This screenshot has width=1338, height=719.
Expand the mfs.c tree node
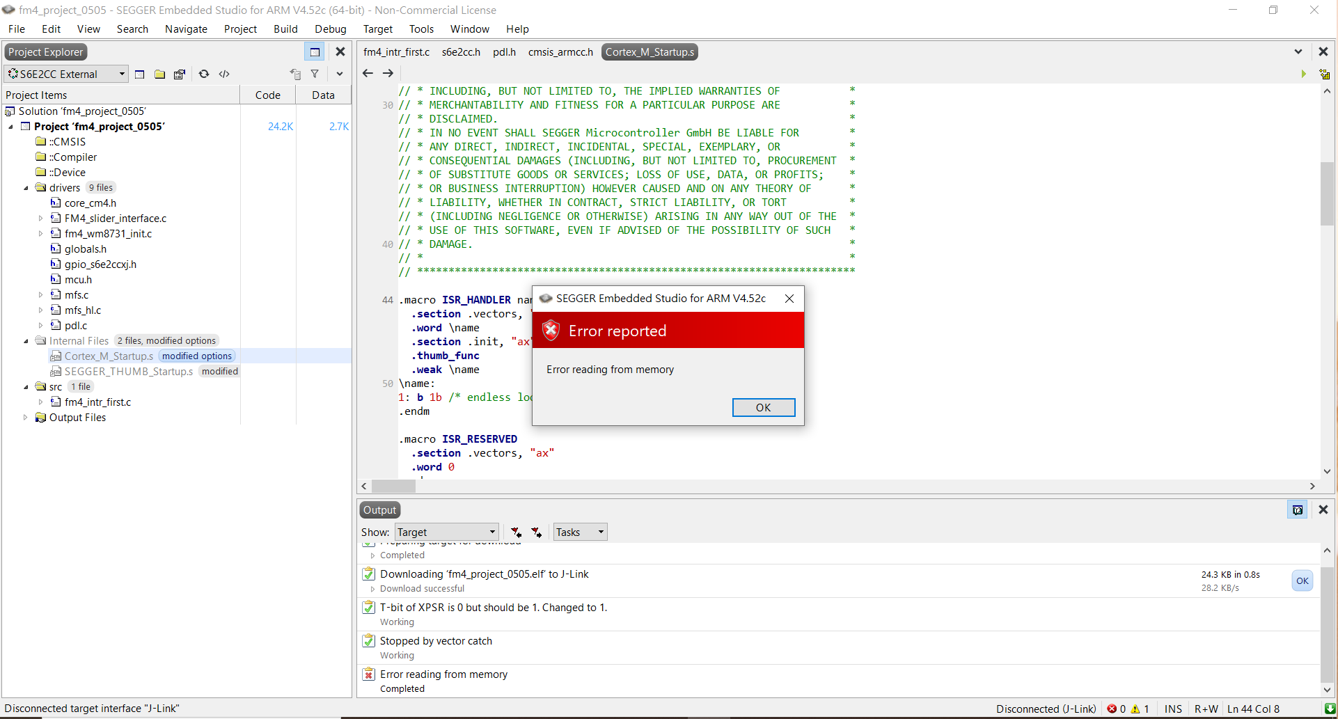pyautogui.click(x=41, y=295)
